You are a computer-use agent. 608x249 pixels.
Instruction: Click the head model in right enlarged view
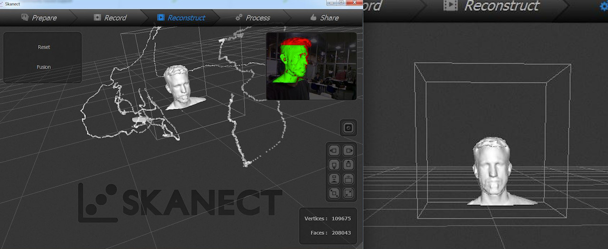494,172
